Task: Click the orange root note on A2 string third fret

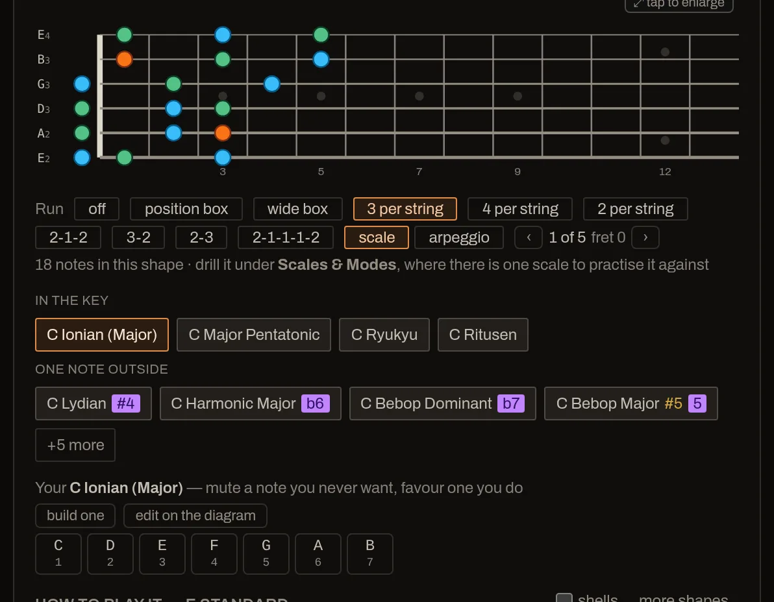Action: pos(223,132)
